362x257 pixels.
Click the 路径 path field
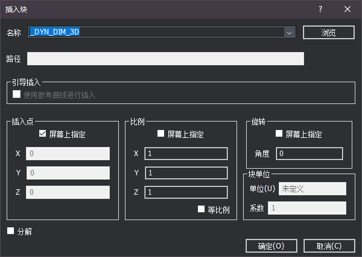165,59
